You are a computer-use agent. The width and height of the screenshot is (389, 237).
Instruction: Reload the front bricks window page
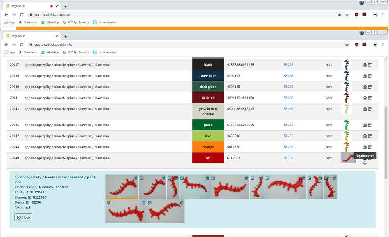[21, 45]
